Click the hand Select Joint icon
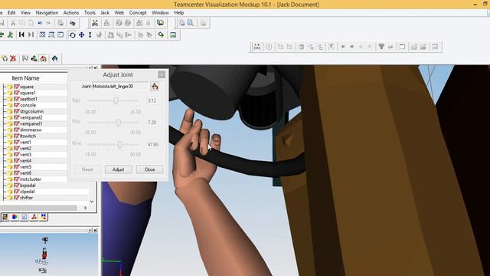This screenshot has height=276, width=490. coord(155,87)
